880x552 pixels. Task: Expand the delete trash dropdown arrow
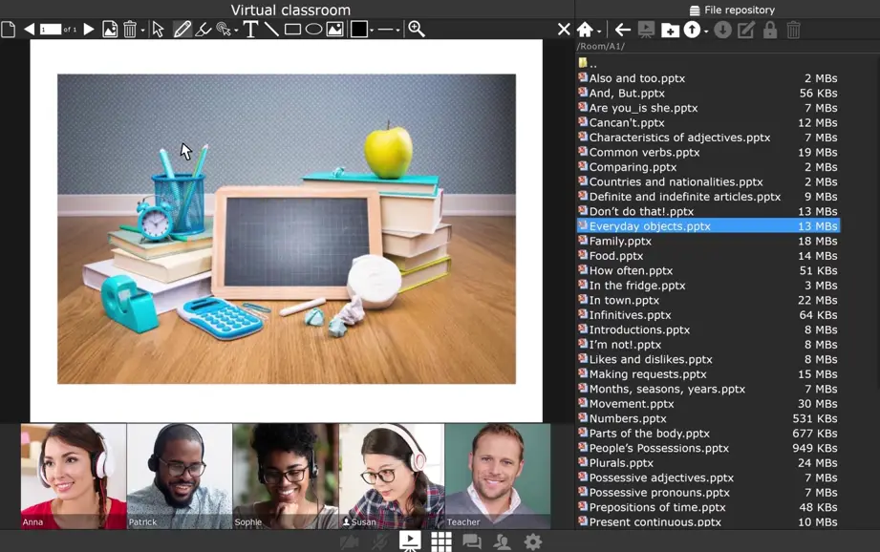pyautogui.click(x=143, y=31)
